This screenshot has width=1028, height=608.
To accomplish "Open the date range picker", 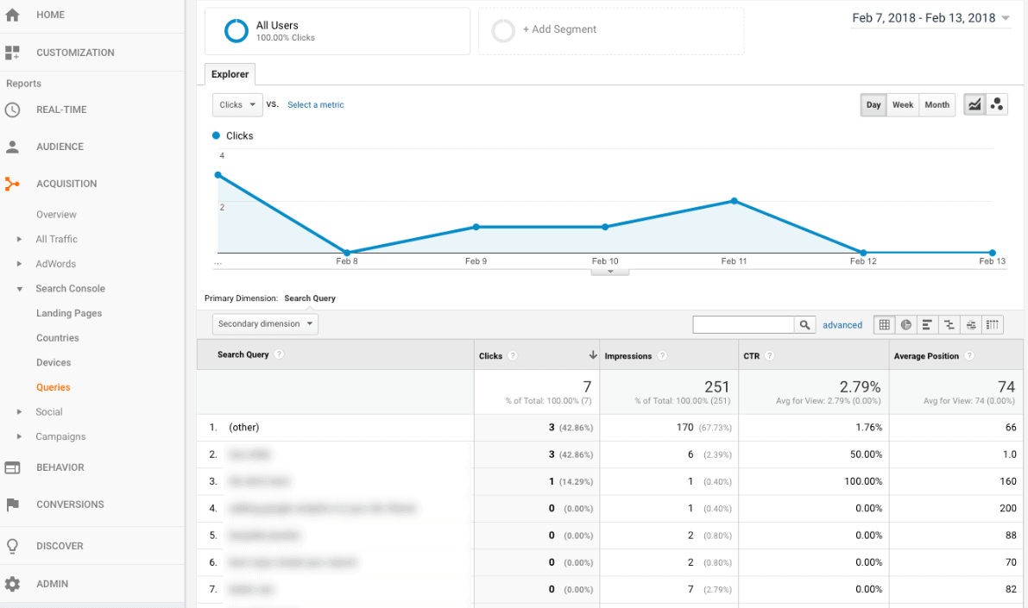I will [x=930, y=17].
